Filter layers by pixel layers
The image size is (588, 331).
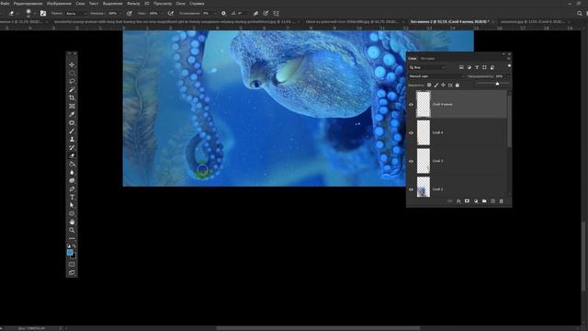click(x=461, y=67)
